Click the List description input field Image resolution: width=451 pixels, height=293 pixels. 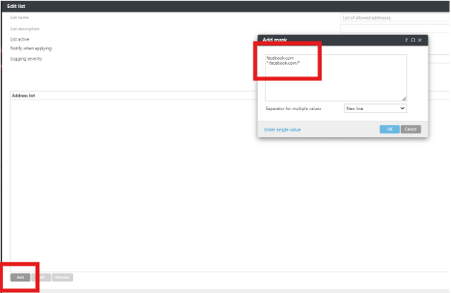(395, 29)
